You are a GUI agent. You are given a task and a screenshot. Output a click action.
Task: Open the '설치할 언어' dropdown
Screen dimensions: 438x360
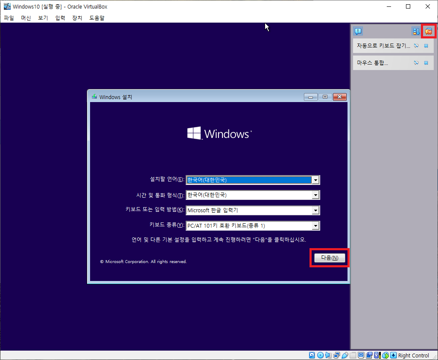point(315,180)
